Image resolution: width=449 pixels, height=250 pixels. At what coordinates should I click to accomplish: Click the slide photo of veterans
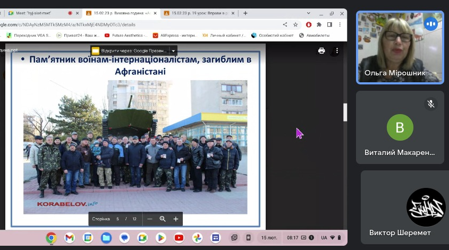point(135,147)
